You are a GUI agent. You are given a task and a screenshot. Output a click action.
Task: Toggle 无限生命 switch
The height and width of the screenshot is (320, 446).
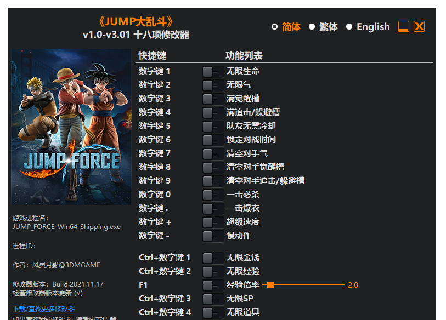coord(213,71)
